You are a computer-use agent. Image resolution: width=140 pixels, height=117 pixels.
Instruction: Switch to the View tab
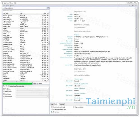[x=52, y=104]
